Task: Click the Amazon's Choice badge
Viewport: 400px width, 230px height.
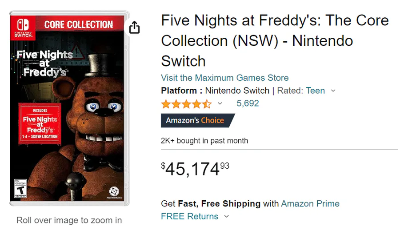Action: 197,120
